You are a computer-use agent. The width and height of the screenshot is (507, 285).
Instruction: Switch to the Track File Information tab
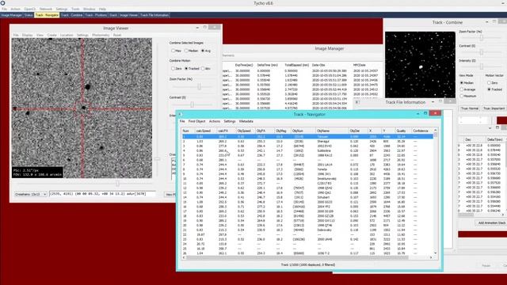(x=154, y=15)
